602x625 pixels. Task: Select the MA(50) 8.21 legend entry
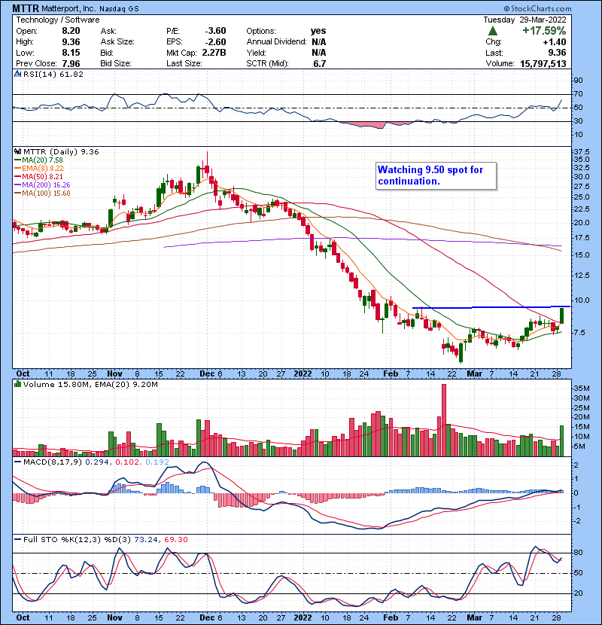point(38,177)
